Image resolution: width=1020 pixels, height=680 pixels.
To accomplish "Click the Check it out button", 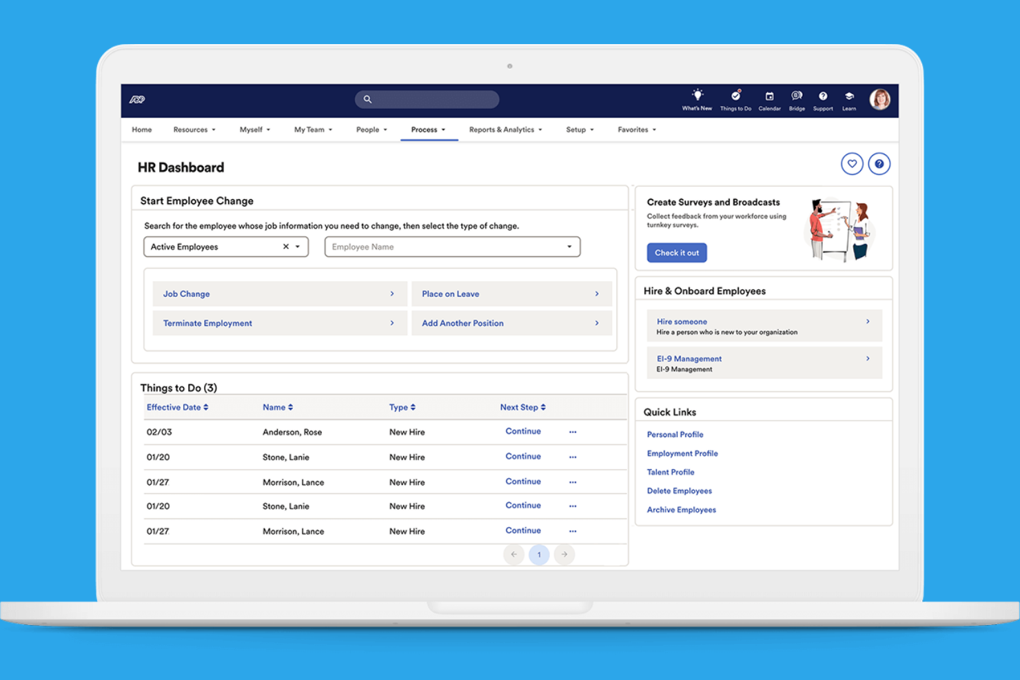I will (x=676, y=252).
